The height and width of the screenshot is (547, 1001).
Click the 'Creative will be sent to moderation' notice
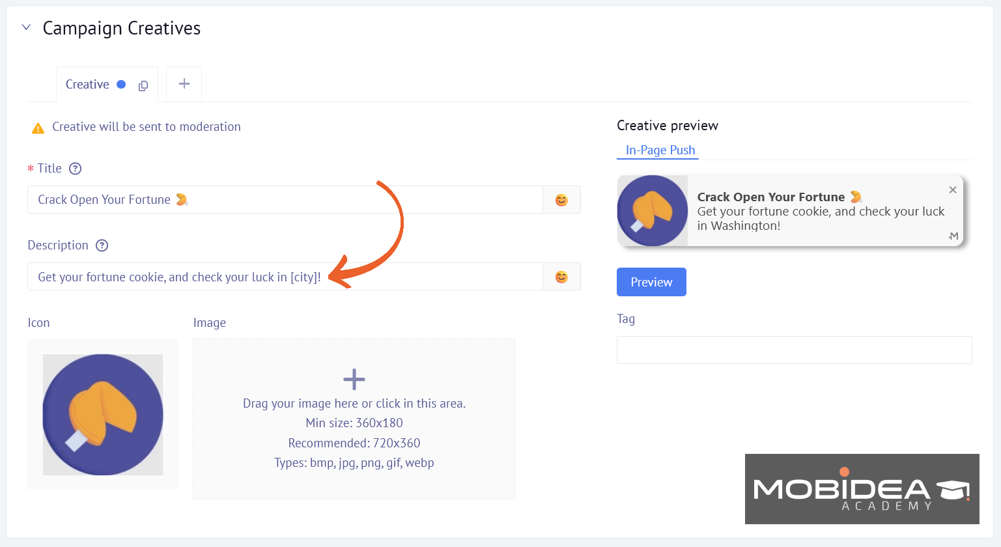[x=147, y=127]
